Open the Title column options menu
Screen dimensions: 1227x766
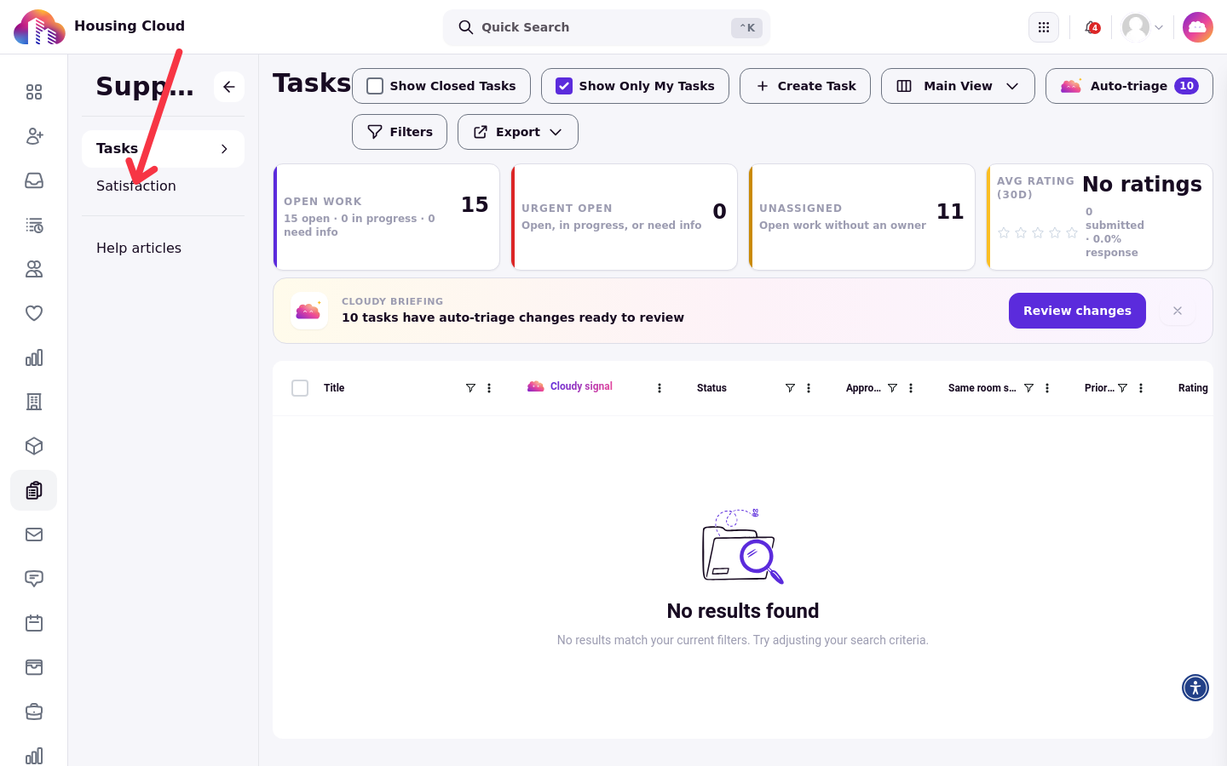(x=489, y=388)
